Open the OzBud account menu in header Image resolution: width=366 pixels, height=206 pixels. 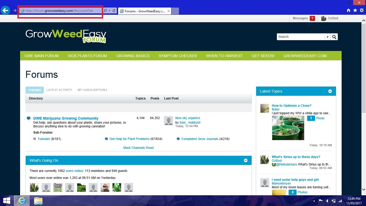click(x=333, y=18)
